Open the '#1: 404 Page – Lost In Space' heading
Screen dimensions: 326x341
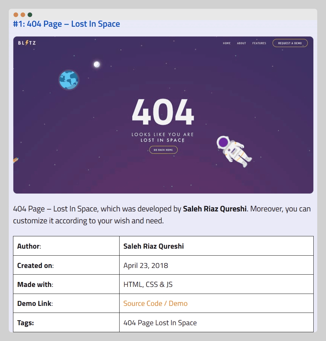pos(66,24)
